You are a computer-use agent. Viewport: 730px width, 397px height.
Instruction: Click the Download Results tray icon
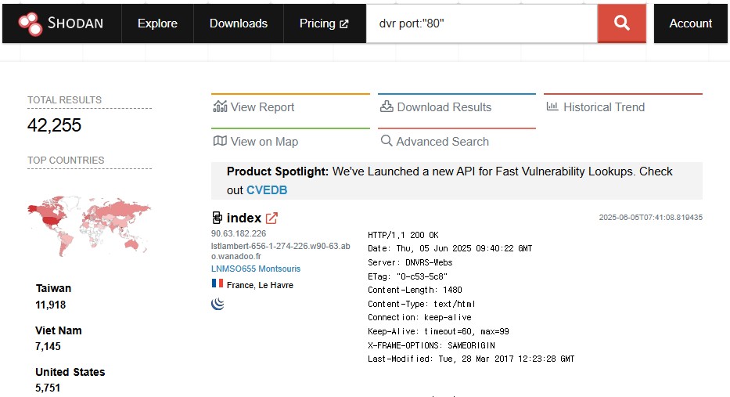coord(387,106)
